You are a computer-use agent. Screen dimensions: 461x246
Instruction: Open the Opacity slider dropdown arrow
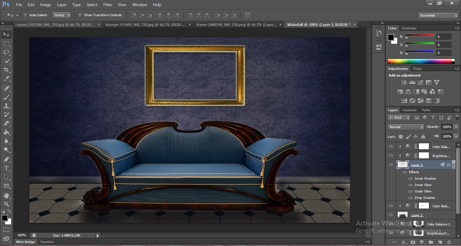pyautogui.click(x=456, y=127)
